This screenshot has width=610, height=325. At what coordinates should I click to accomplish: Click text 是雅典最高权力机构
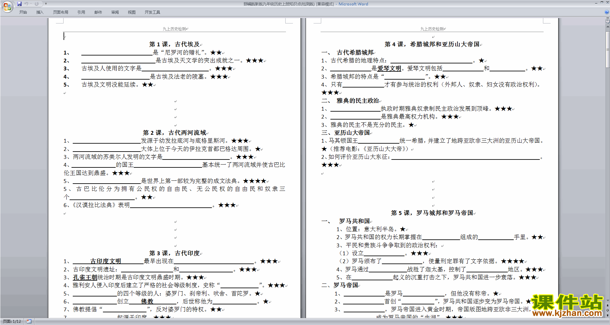point(408,116)
